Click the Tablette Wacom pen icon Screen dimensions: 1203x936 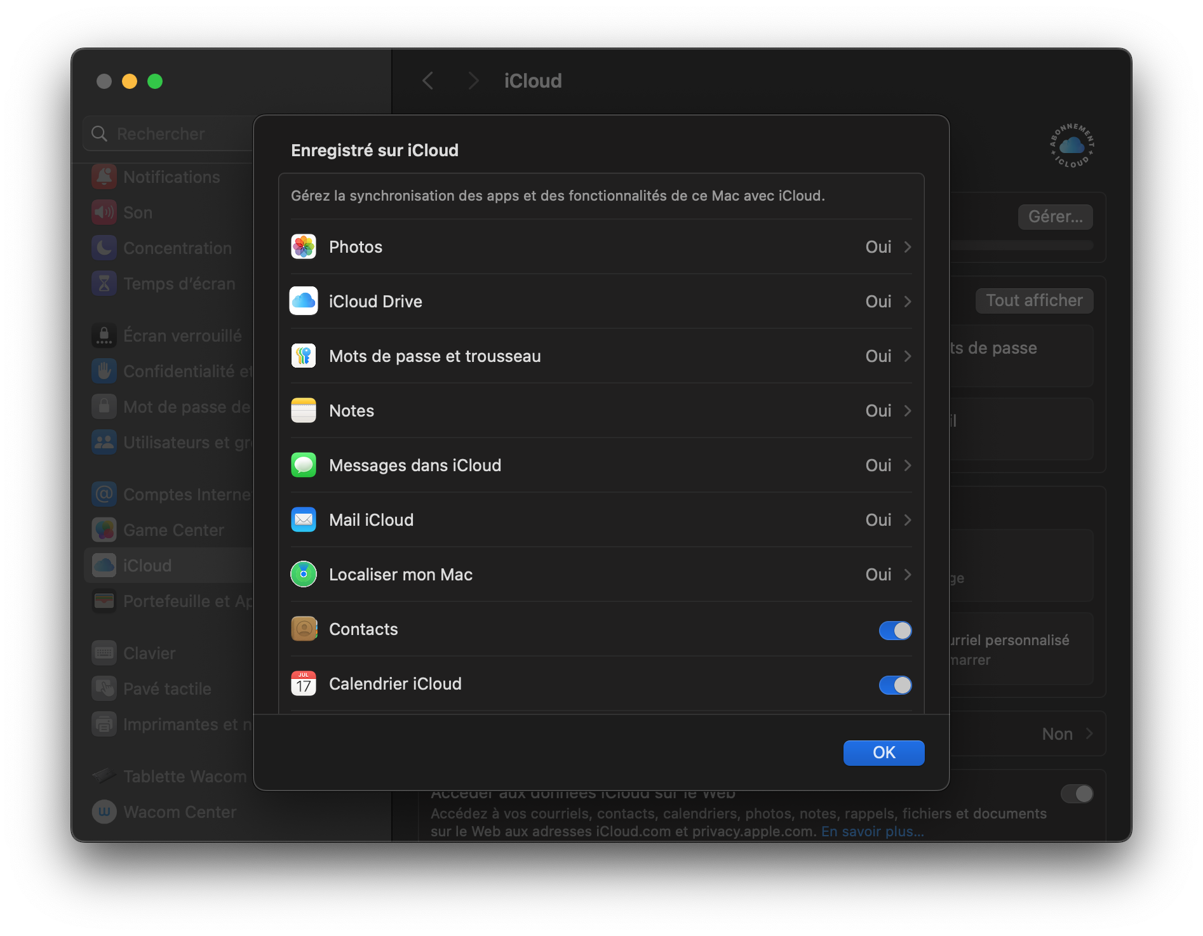pos(104,777)
